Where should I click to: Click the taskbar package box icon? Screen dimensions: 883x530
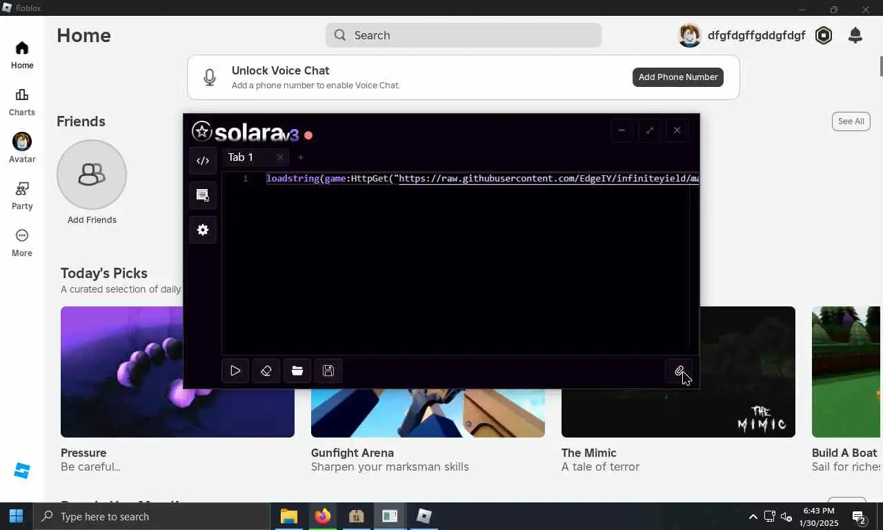357,516
